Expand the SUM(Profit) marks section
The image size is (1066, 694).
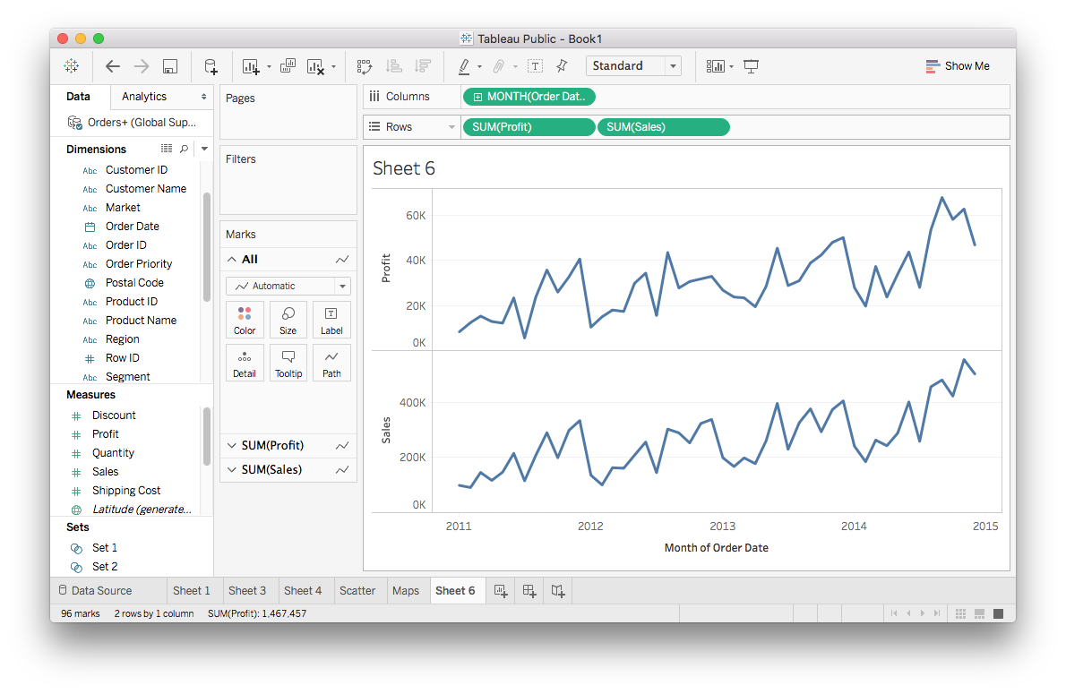pos(231,445)
